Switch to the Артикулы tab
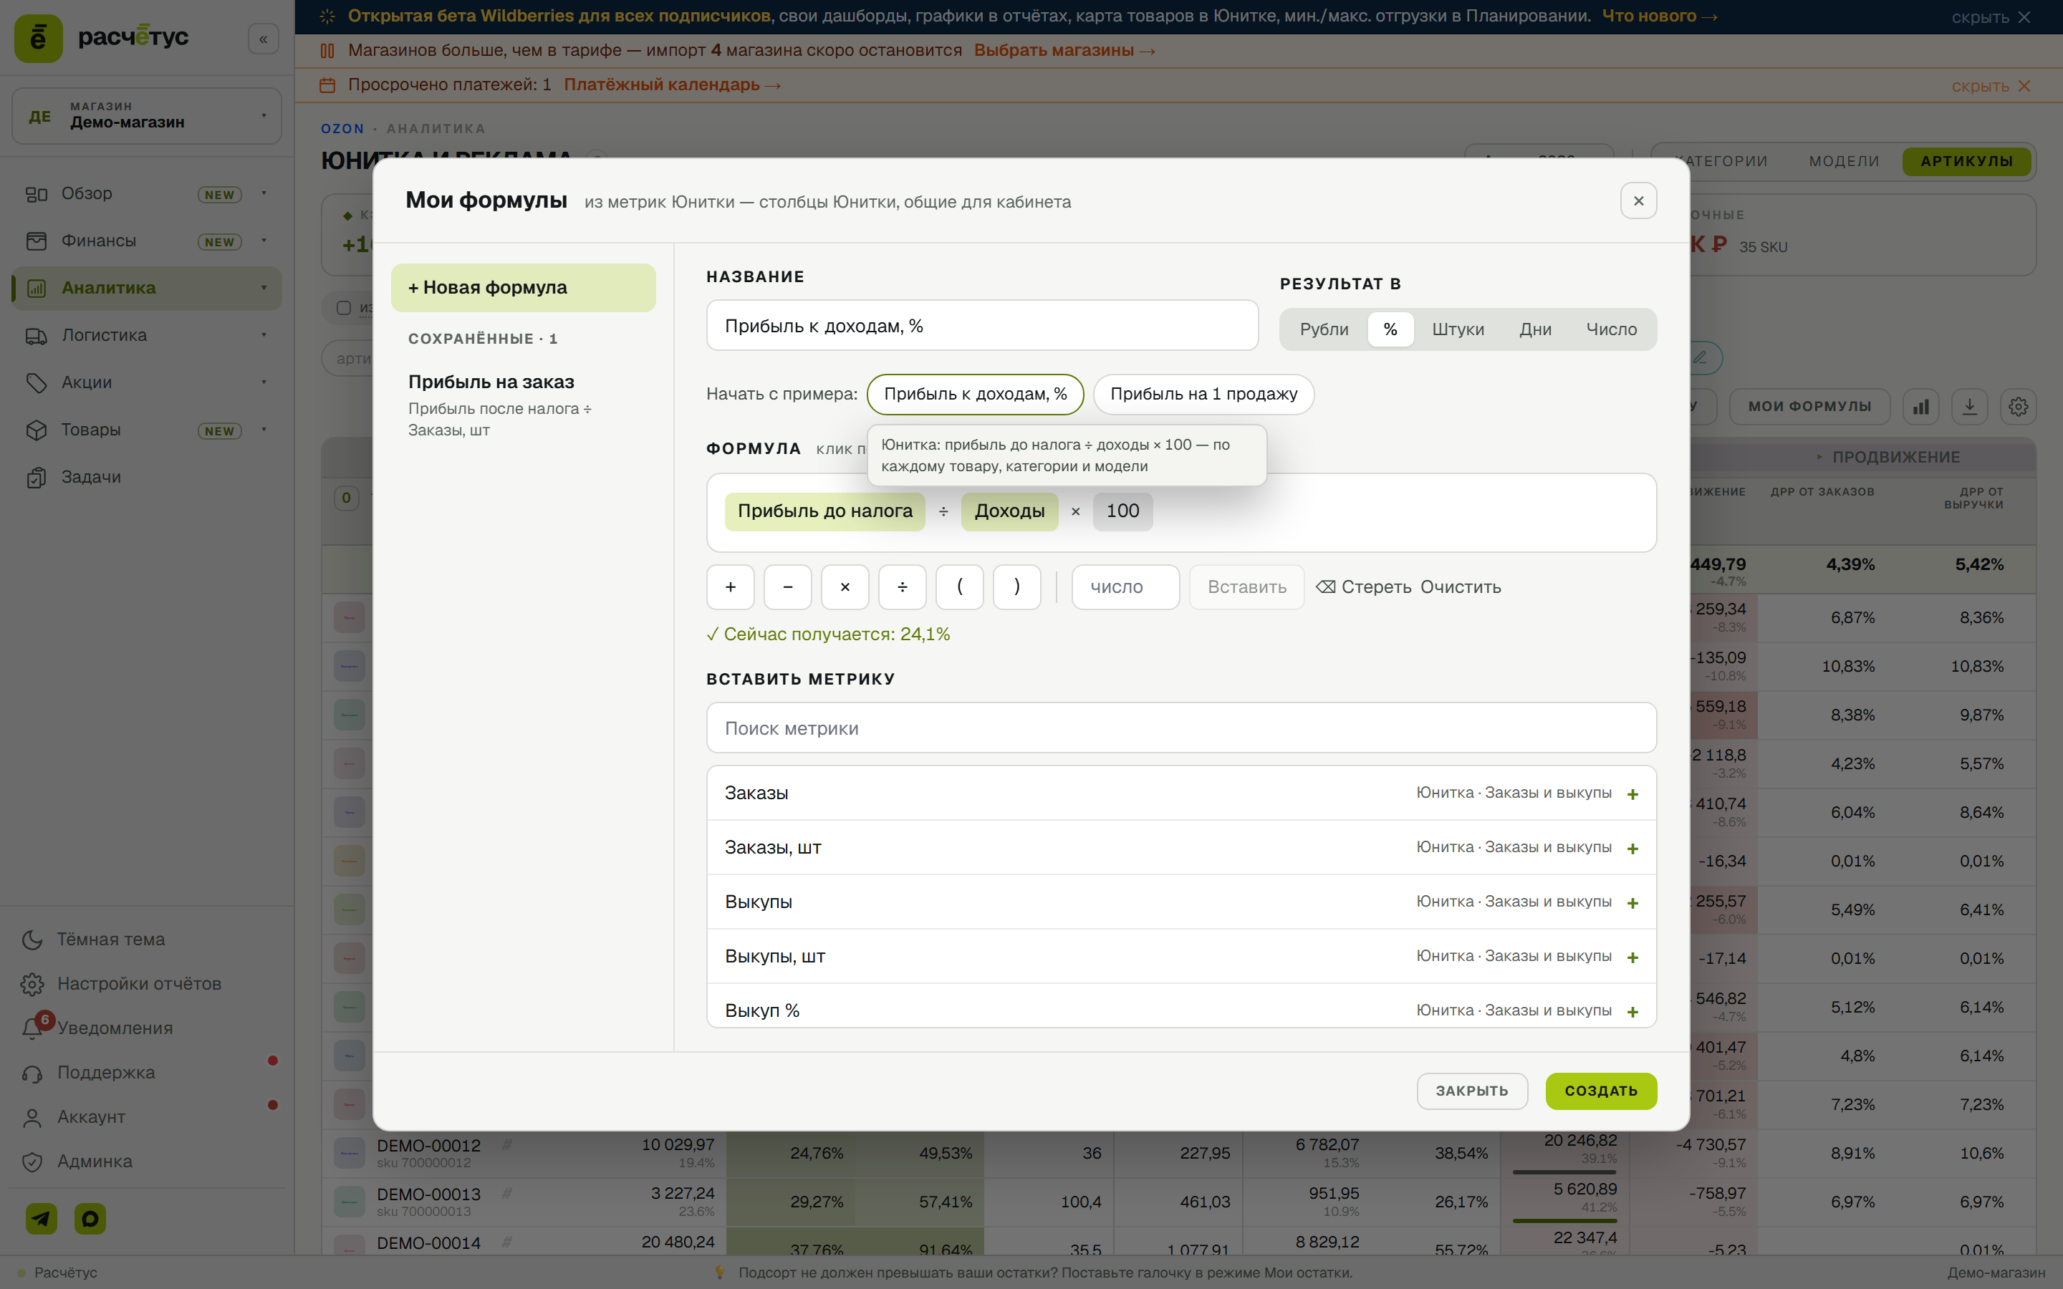Image resolution: width=2063 pixels, height=1289 pixels. click(x=1966, y=161)
